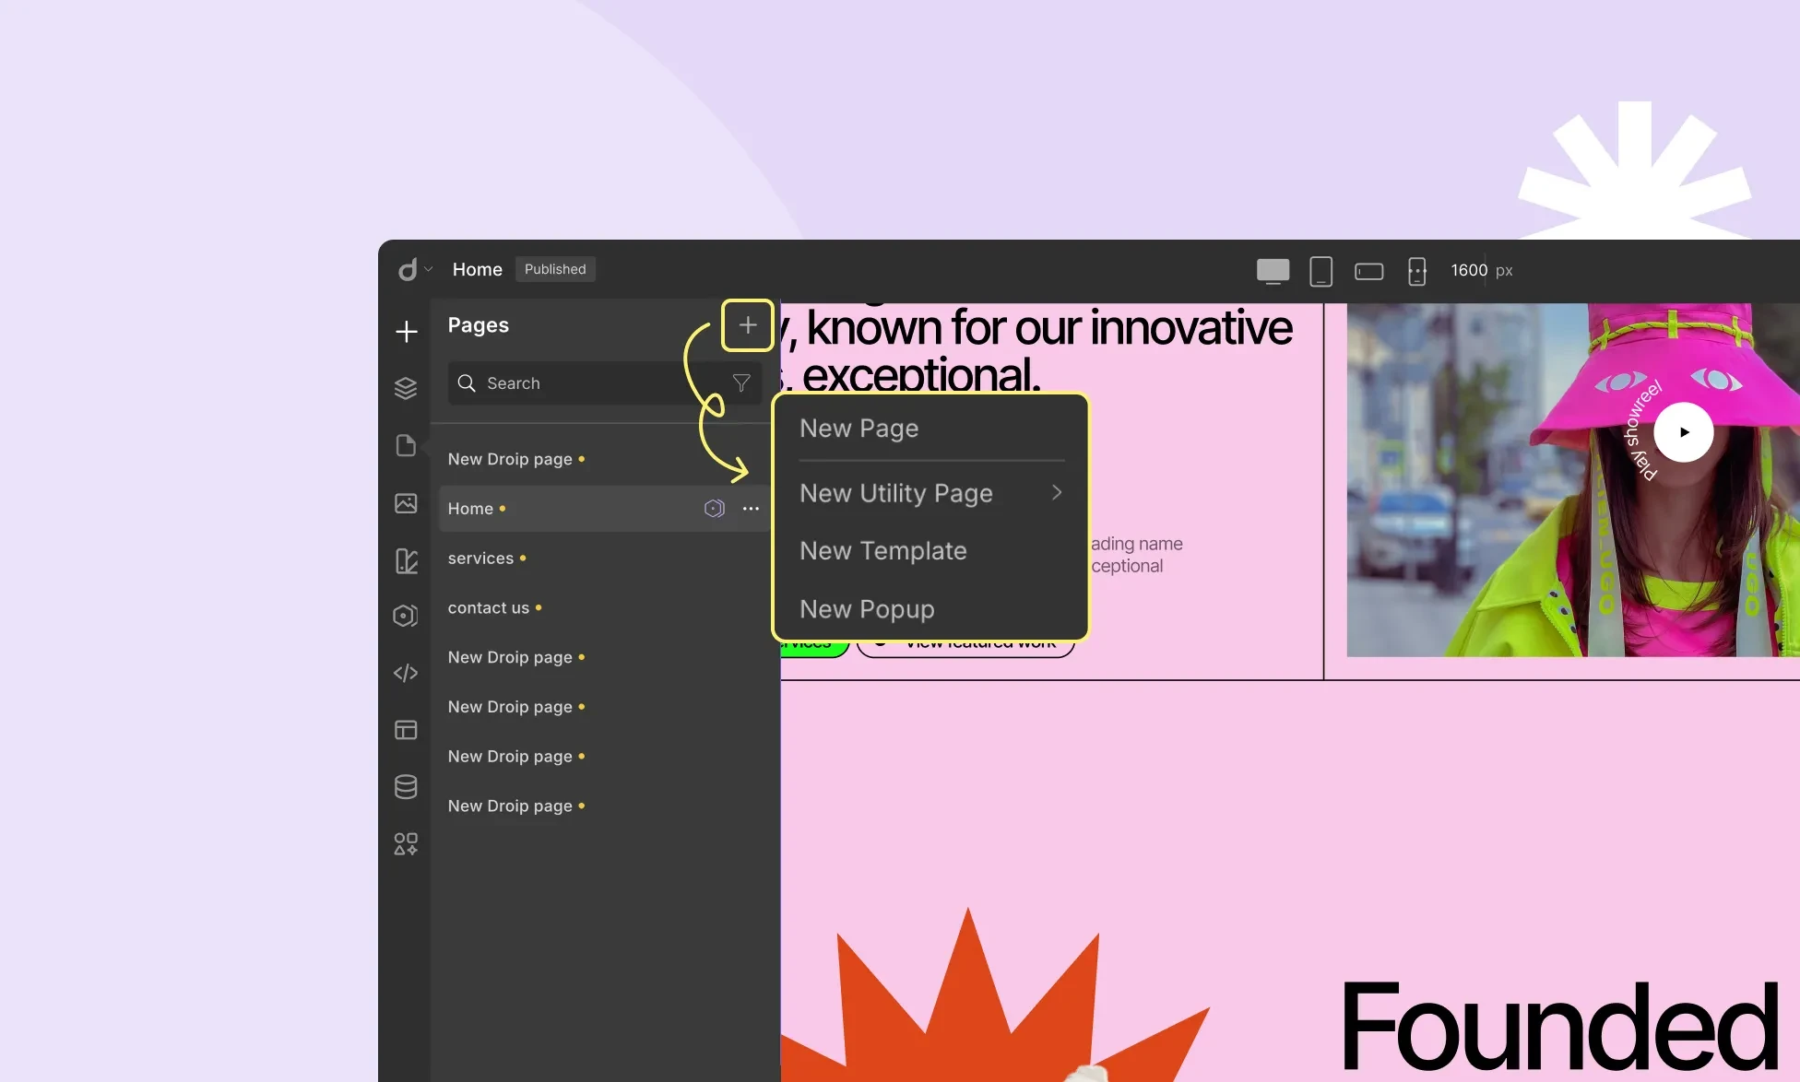Open the style manager brush icon
1800x1082 pixels.
[406, 560]
